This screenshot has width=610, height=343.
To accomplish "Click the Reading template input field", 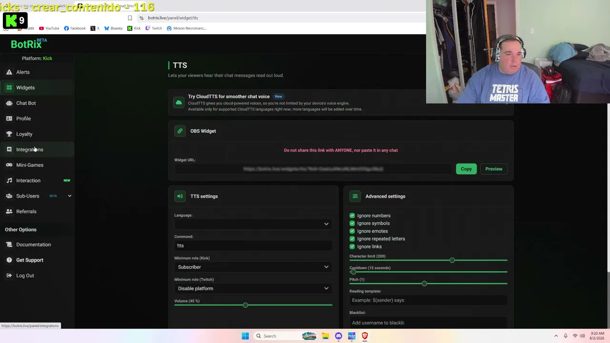I will point(428,300).
